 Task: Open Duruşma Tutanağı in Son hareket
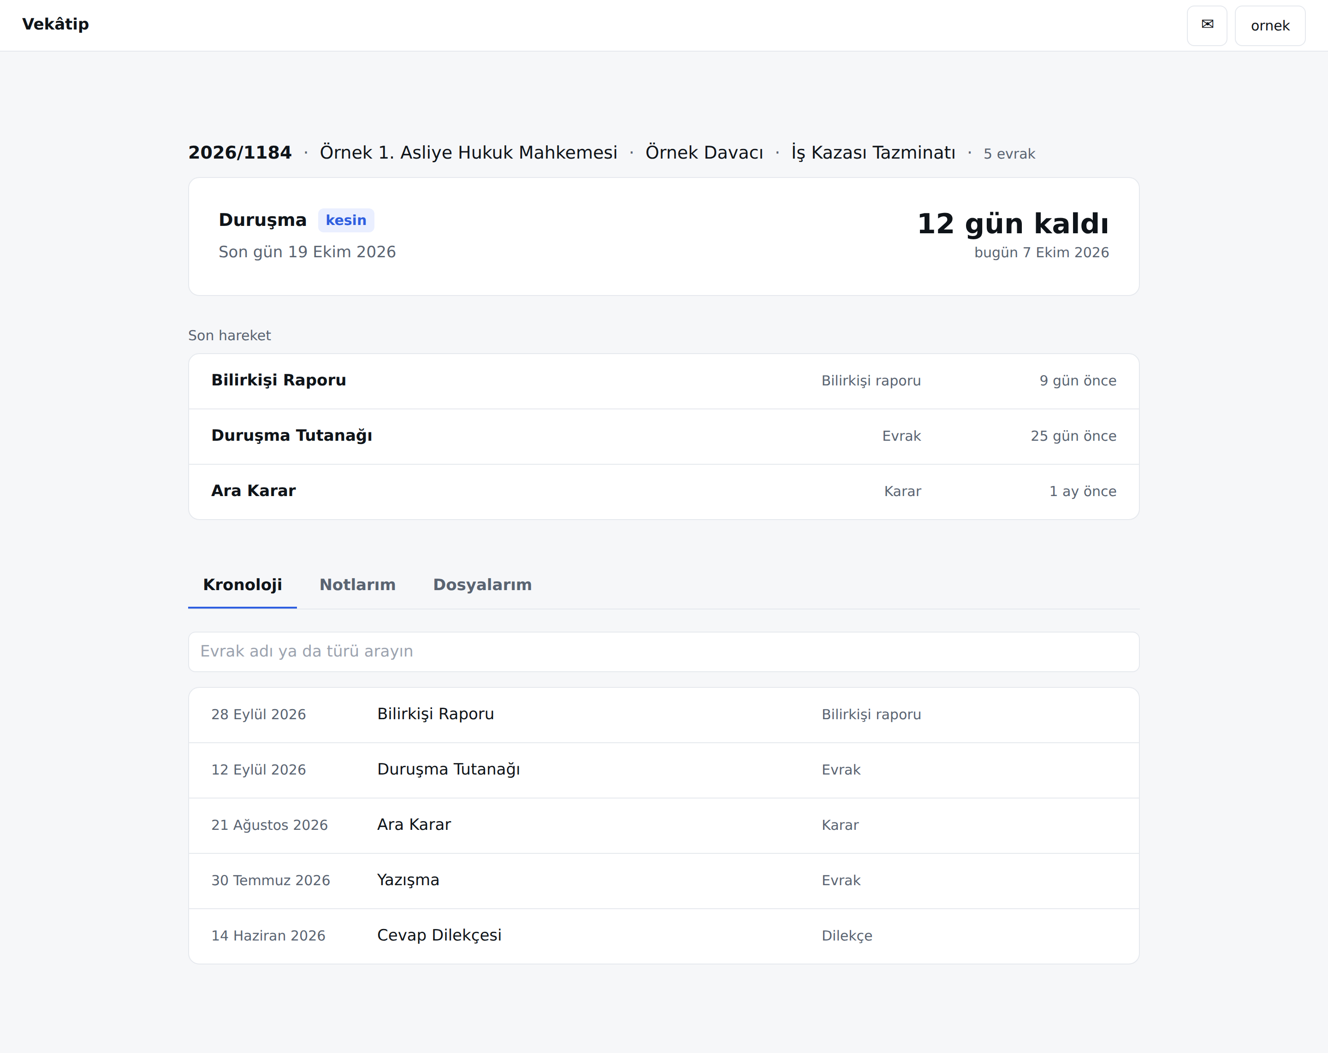[664, 436]
